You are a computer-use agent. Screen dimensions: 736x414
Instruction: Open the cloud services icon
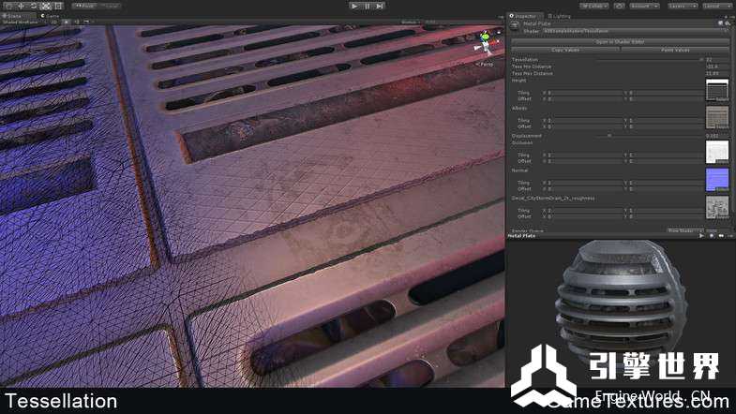[620, 7]
